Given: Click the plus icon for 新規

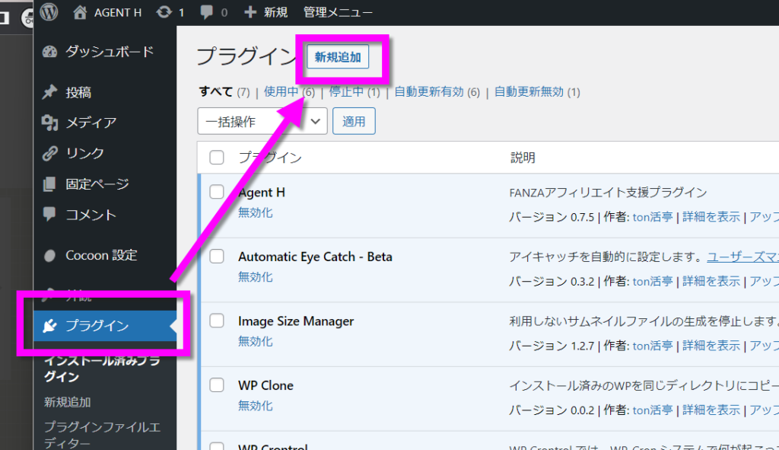Looking at the screenshot, I should [x=250, y=12].
